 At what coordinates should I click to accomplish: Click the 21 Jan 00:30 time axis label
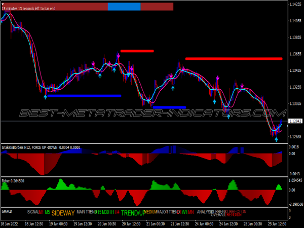click(x=155, y=223)
